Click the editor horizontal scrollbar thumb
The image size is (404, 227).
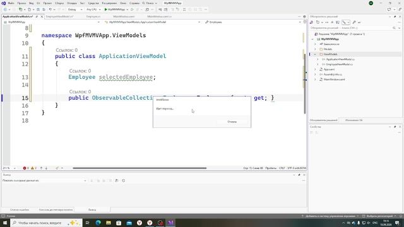140,168
